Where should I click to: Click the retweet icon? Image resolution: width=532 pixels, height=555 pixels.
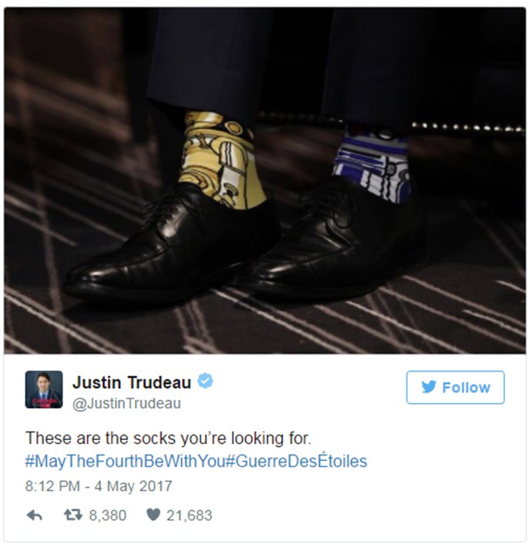(73, 515)
